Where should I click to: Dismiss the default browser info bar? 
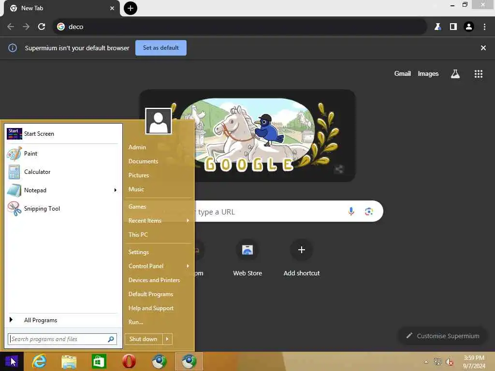(483, 48)
